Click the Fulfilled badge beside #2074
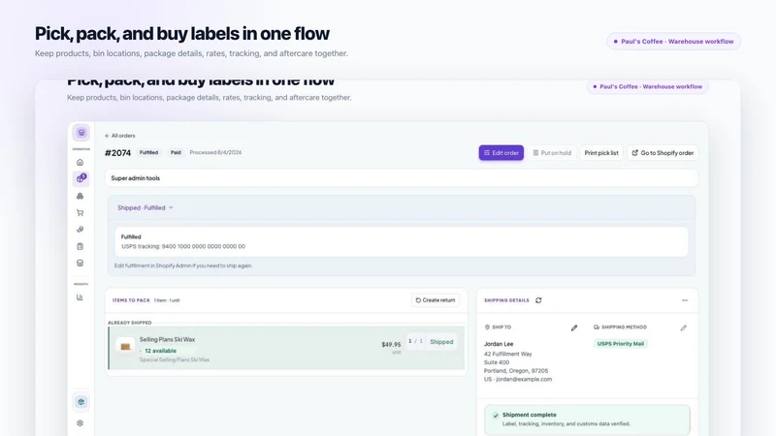The height and width of the screenshot is (436, 776). (x=148, y=152)
